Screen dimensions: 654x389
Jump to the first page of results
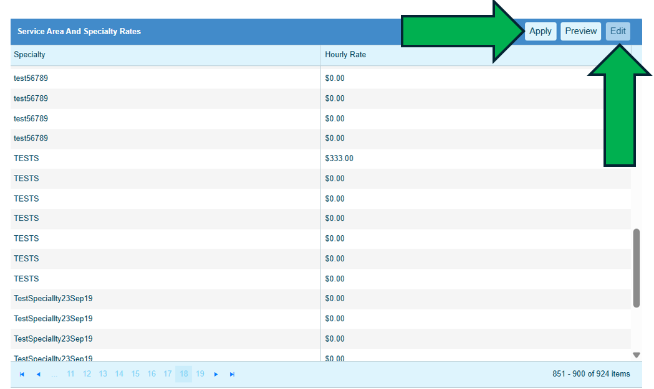pyautogui.click(x=22, y=374)
